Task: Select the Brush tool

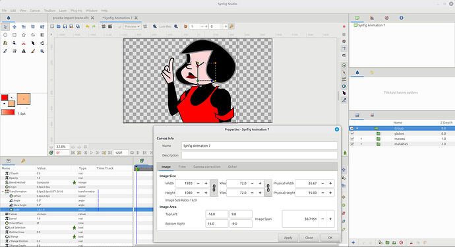Action: click(x=33, y=51)
